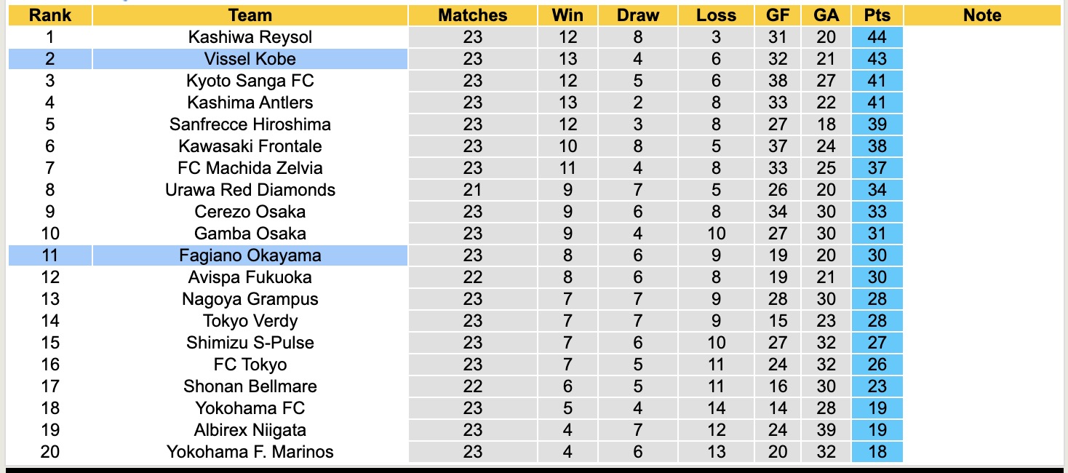Sort by the Pts column header
The width and height of the screenshot is (1068, 473).
[x=877, y=15]
